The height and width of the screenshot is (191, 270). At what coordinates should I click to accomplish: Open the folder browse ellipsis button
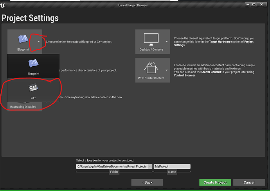click(150, 166)
